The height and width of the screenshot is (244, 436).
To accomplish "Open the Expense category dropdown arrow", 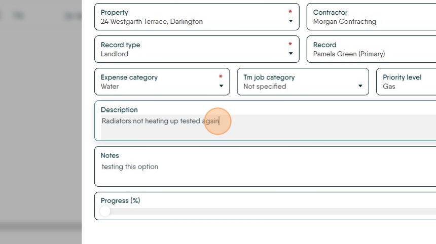I will click(221, 86).
